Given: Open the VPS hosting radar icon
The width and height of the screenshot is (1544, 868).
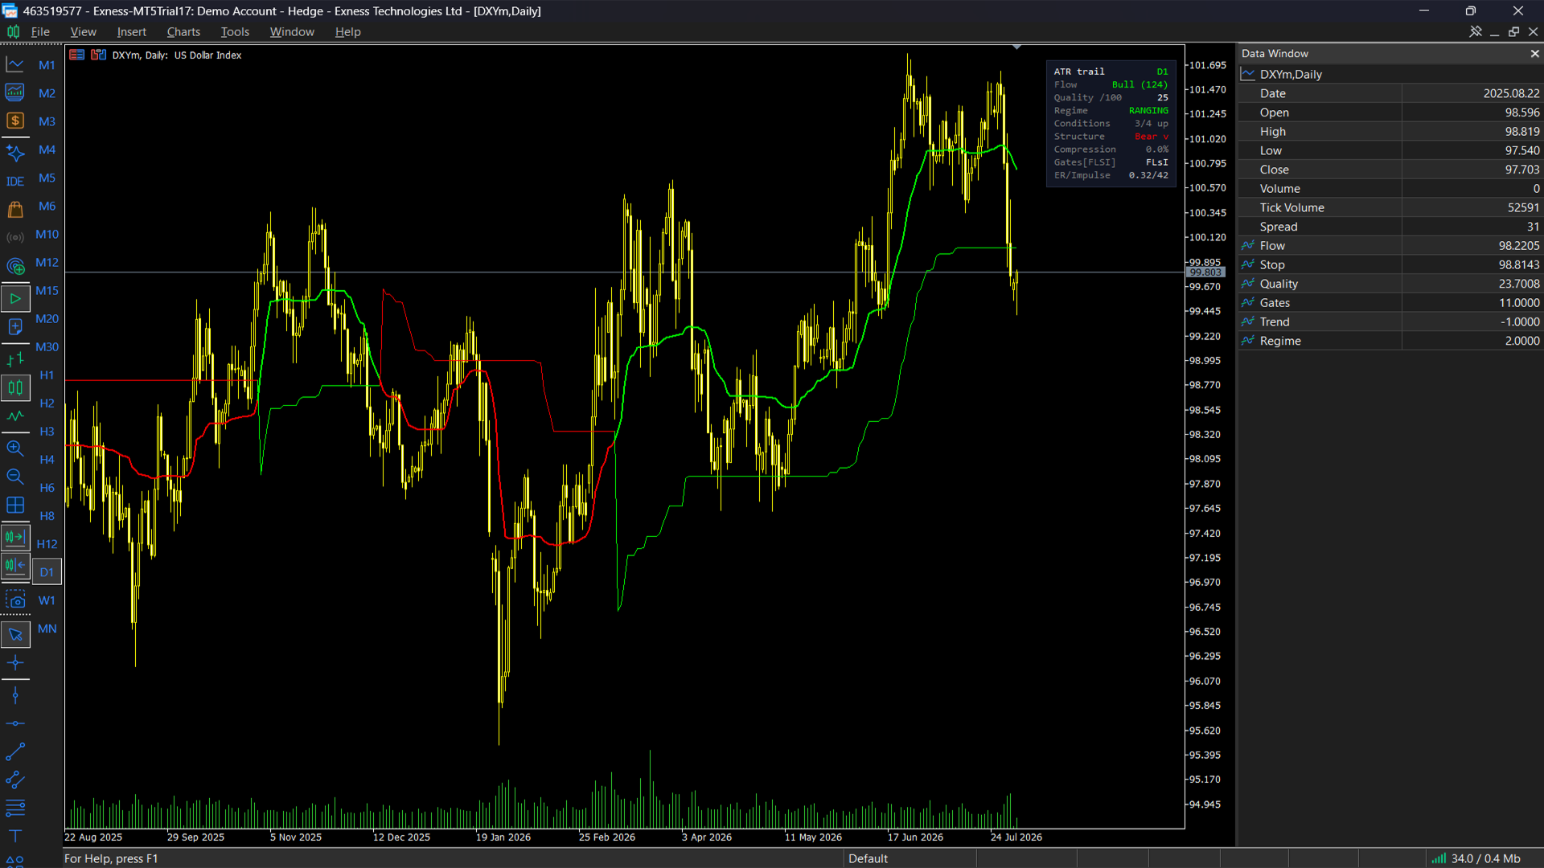Looking at the screenshot, I should pos(15,266).
